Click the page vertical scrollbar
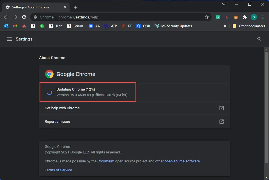This screenshot has height=180, width=269. (x=266, y=107)
